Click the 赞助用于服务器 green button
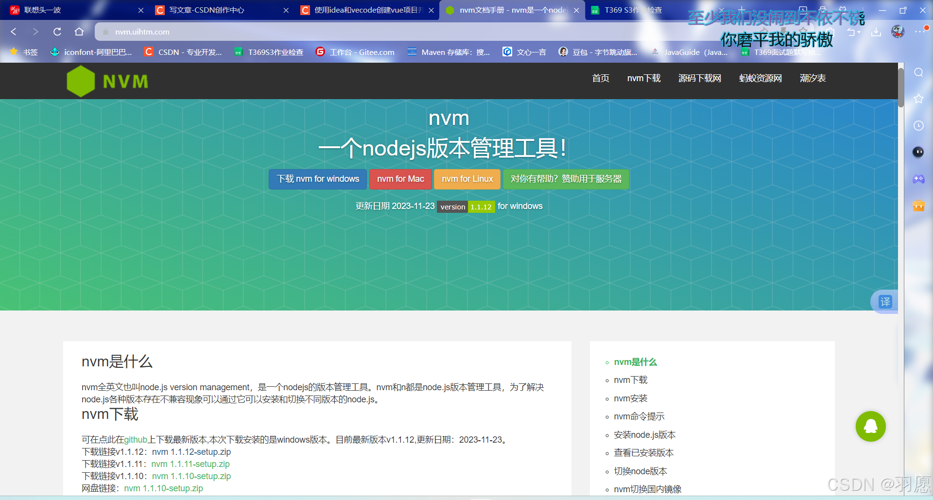This screenshot has height=500, width=933. click(x=566, y=179)
